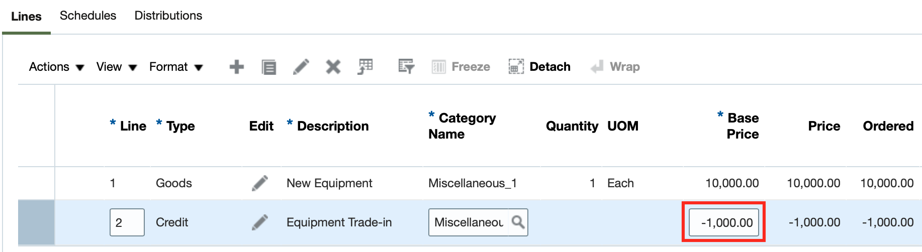Switch to the Schedules tab

[88, 16]
